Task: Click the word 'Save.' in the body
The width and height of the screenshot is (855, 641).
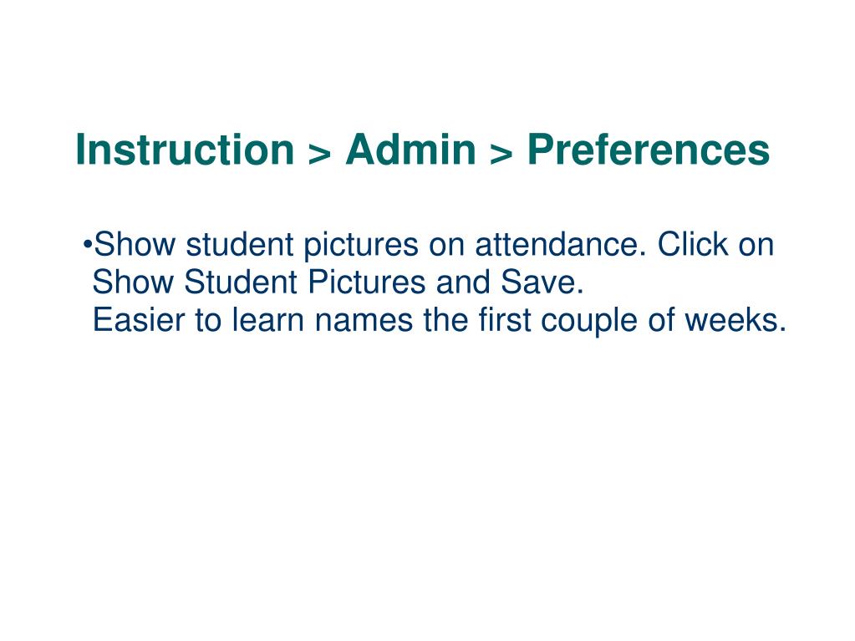Action: (x=542, y=282)
